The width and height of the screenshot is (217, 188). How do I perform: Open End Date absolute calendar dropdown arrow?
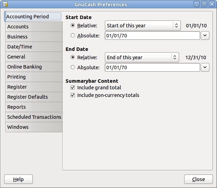click(205, 68)
